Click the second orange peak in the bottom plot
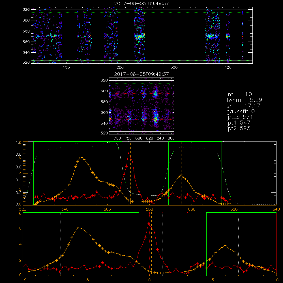The image size is (283, 283). click(x=225, y=245)
